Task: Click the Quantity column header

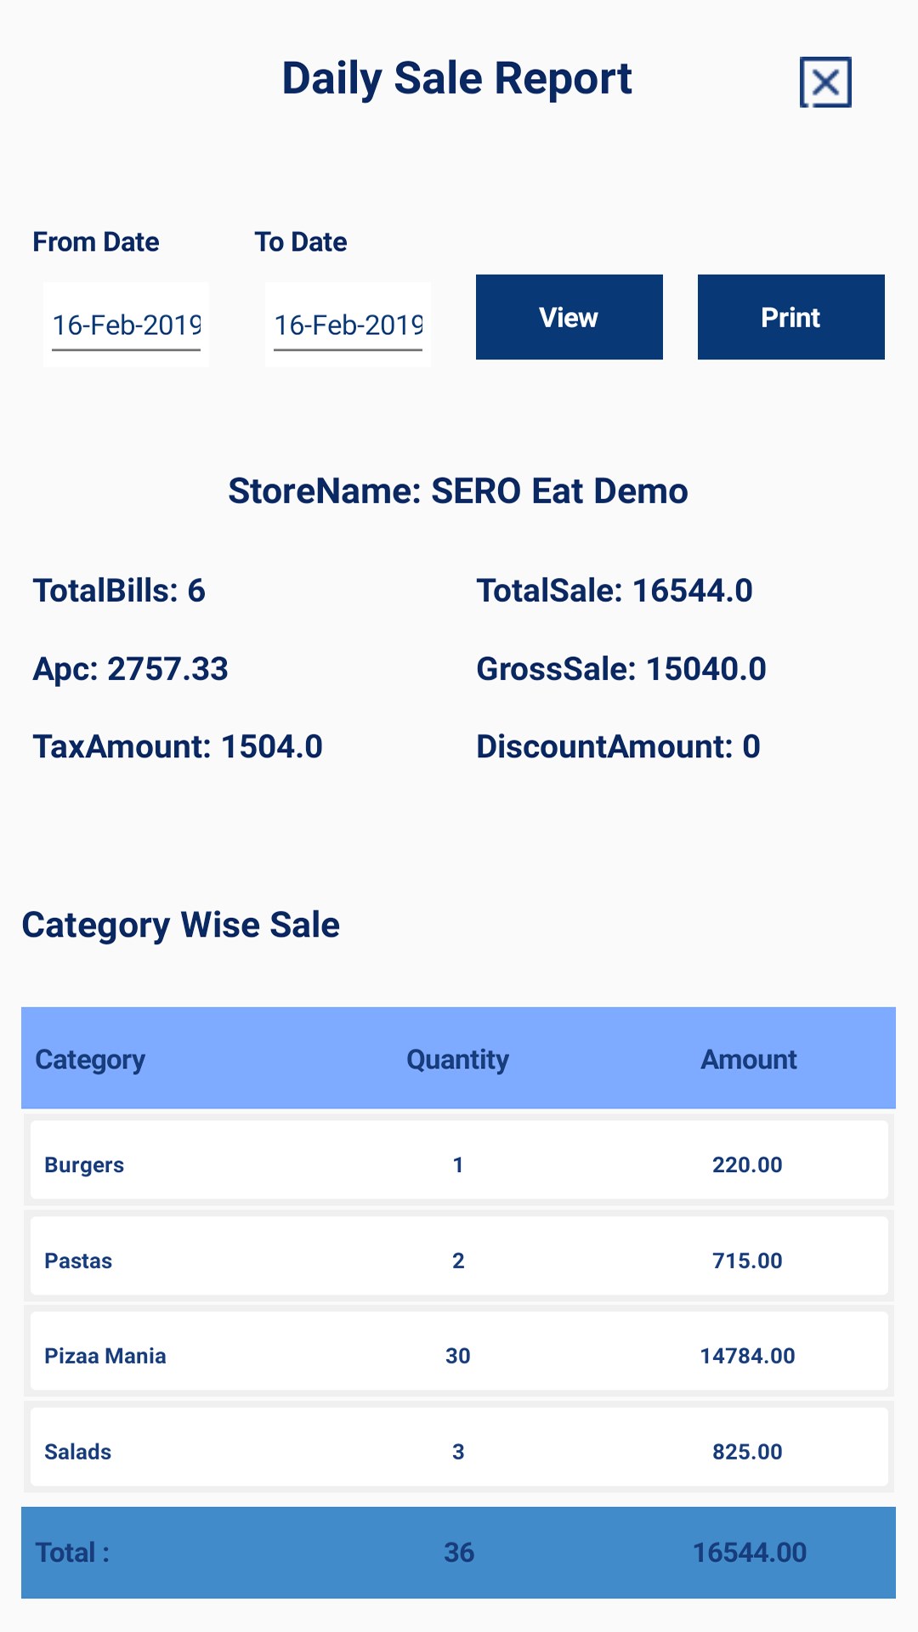Action: (x=457, y=1059)
